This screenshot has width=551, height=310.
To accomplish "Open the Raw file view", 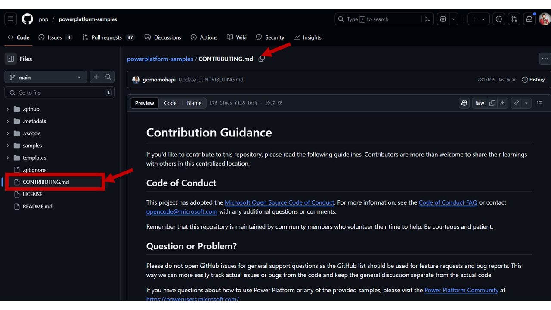I will click(480, 103).
